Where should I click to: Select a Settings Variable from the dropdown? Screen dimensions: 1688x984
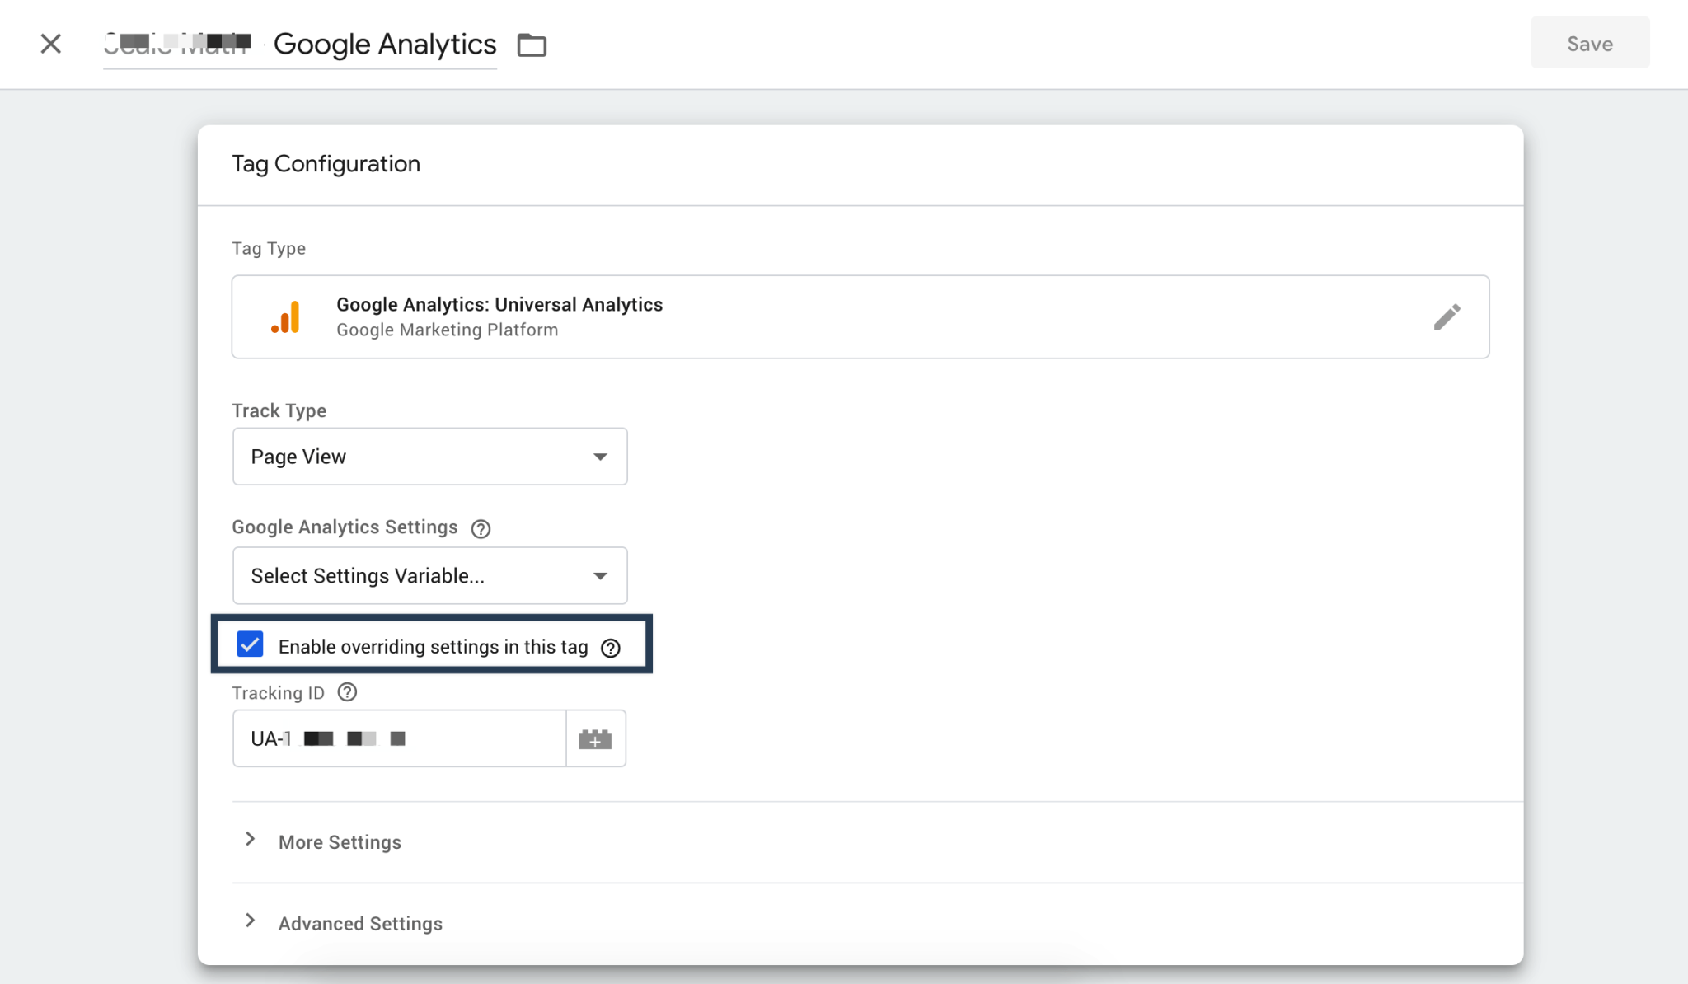[429, 575]
